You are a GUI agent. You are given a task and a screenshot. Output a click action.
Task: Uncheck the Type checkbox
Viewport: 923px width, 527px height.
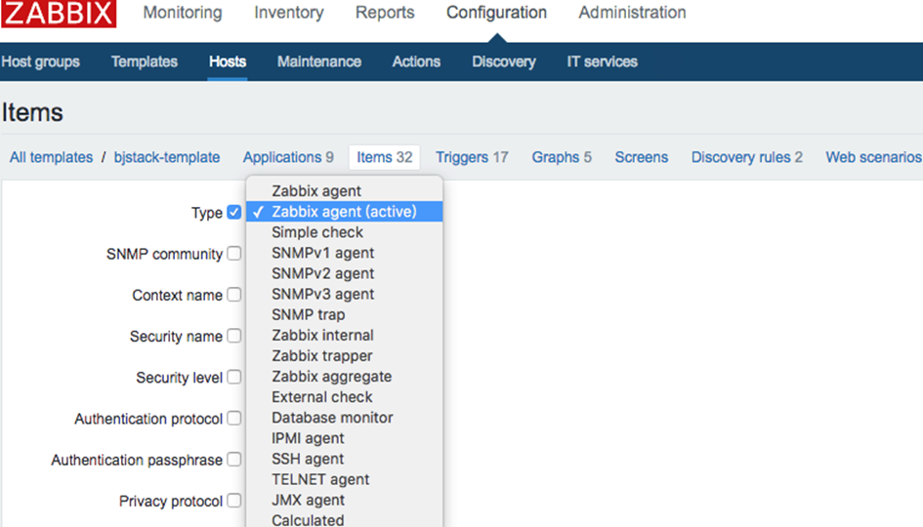coord(234,213)
